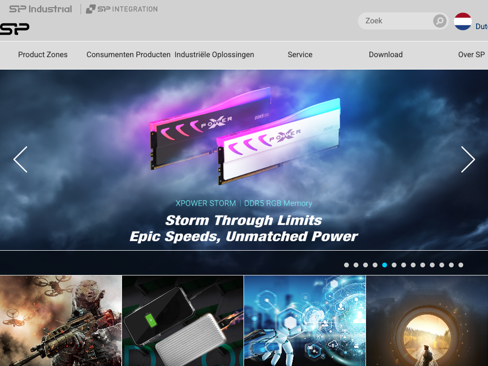488x366 pixels.
Task: Expand the Industriële Oplossingen menu
Action: tap(214, 55)
